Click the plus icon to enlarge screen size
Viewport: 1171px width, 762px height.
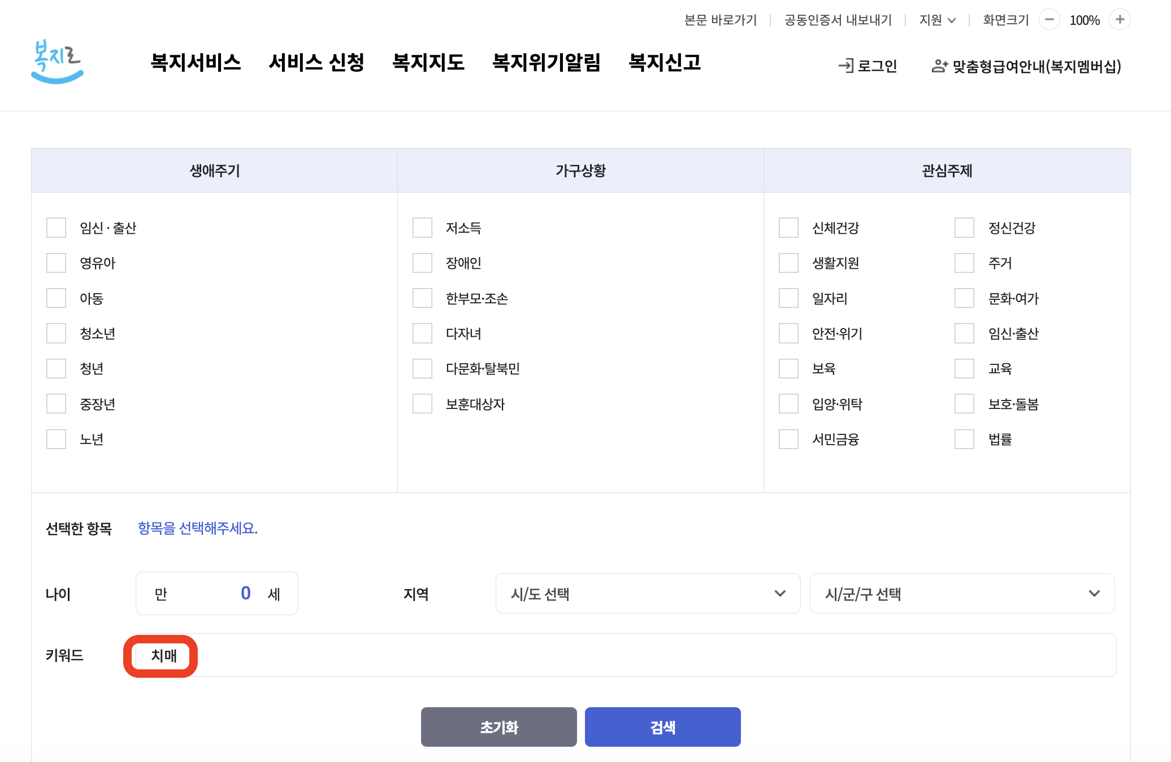[1121, 19]
